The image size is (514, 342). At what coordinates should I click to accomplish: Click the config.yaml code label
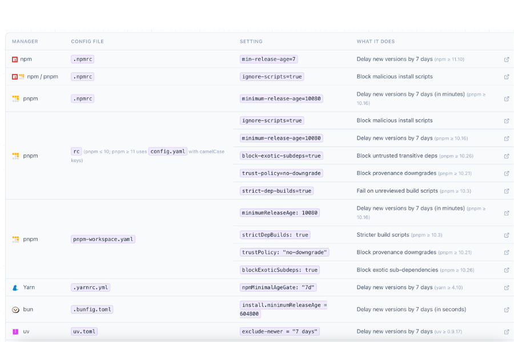point(168,152)
